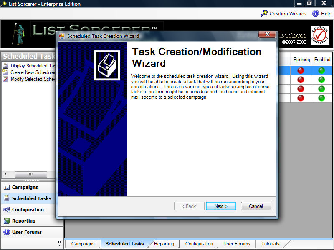This screenshot has height=250, width=334.
Task: Click the Create New Scheduled Task icon
Action: pos(5,72)
